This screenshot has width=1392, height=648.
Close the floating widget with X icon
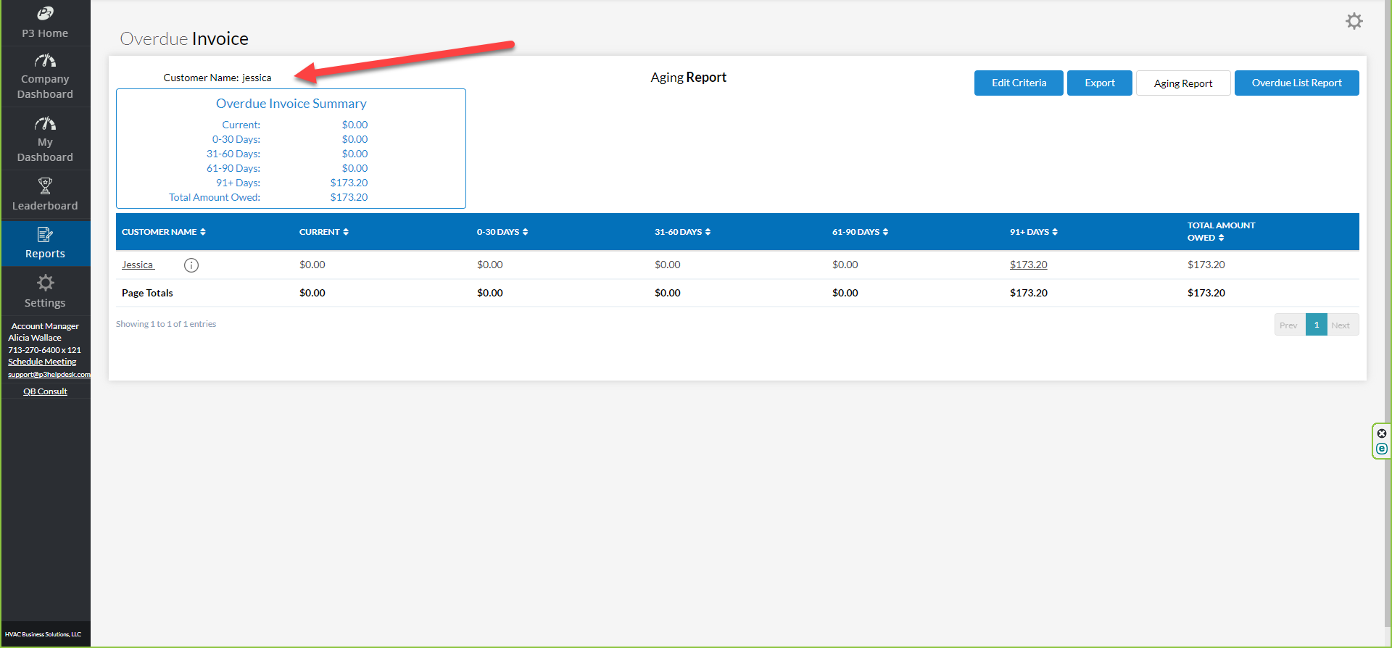(x=1381, y=433)
